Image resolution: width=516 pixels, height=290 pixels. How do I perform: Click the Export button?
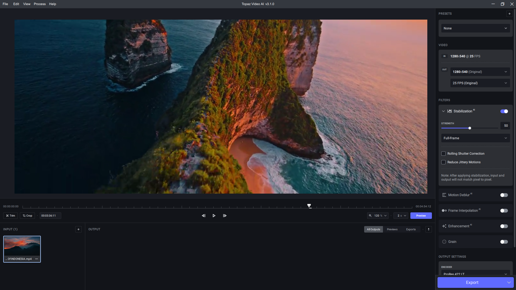472,282
